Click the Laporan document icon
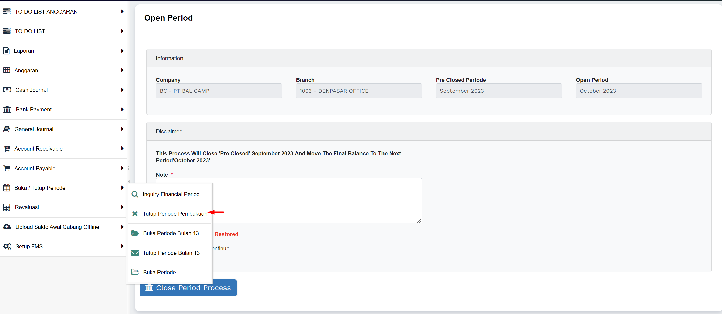The image size is (722, 314). click(x=7, y=51)
